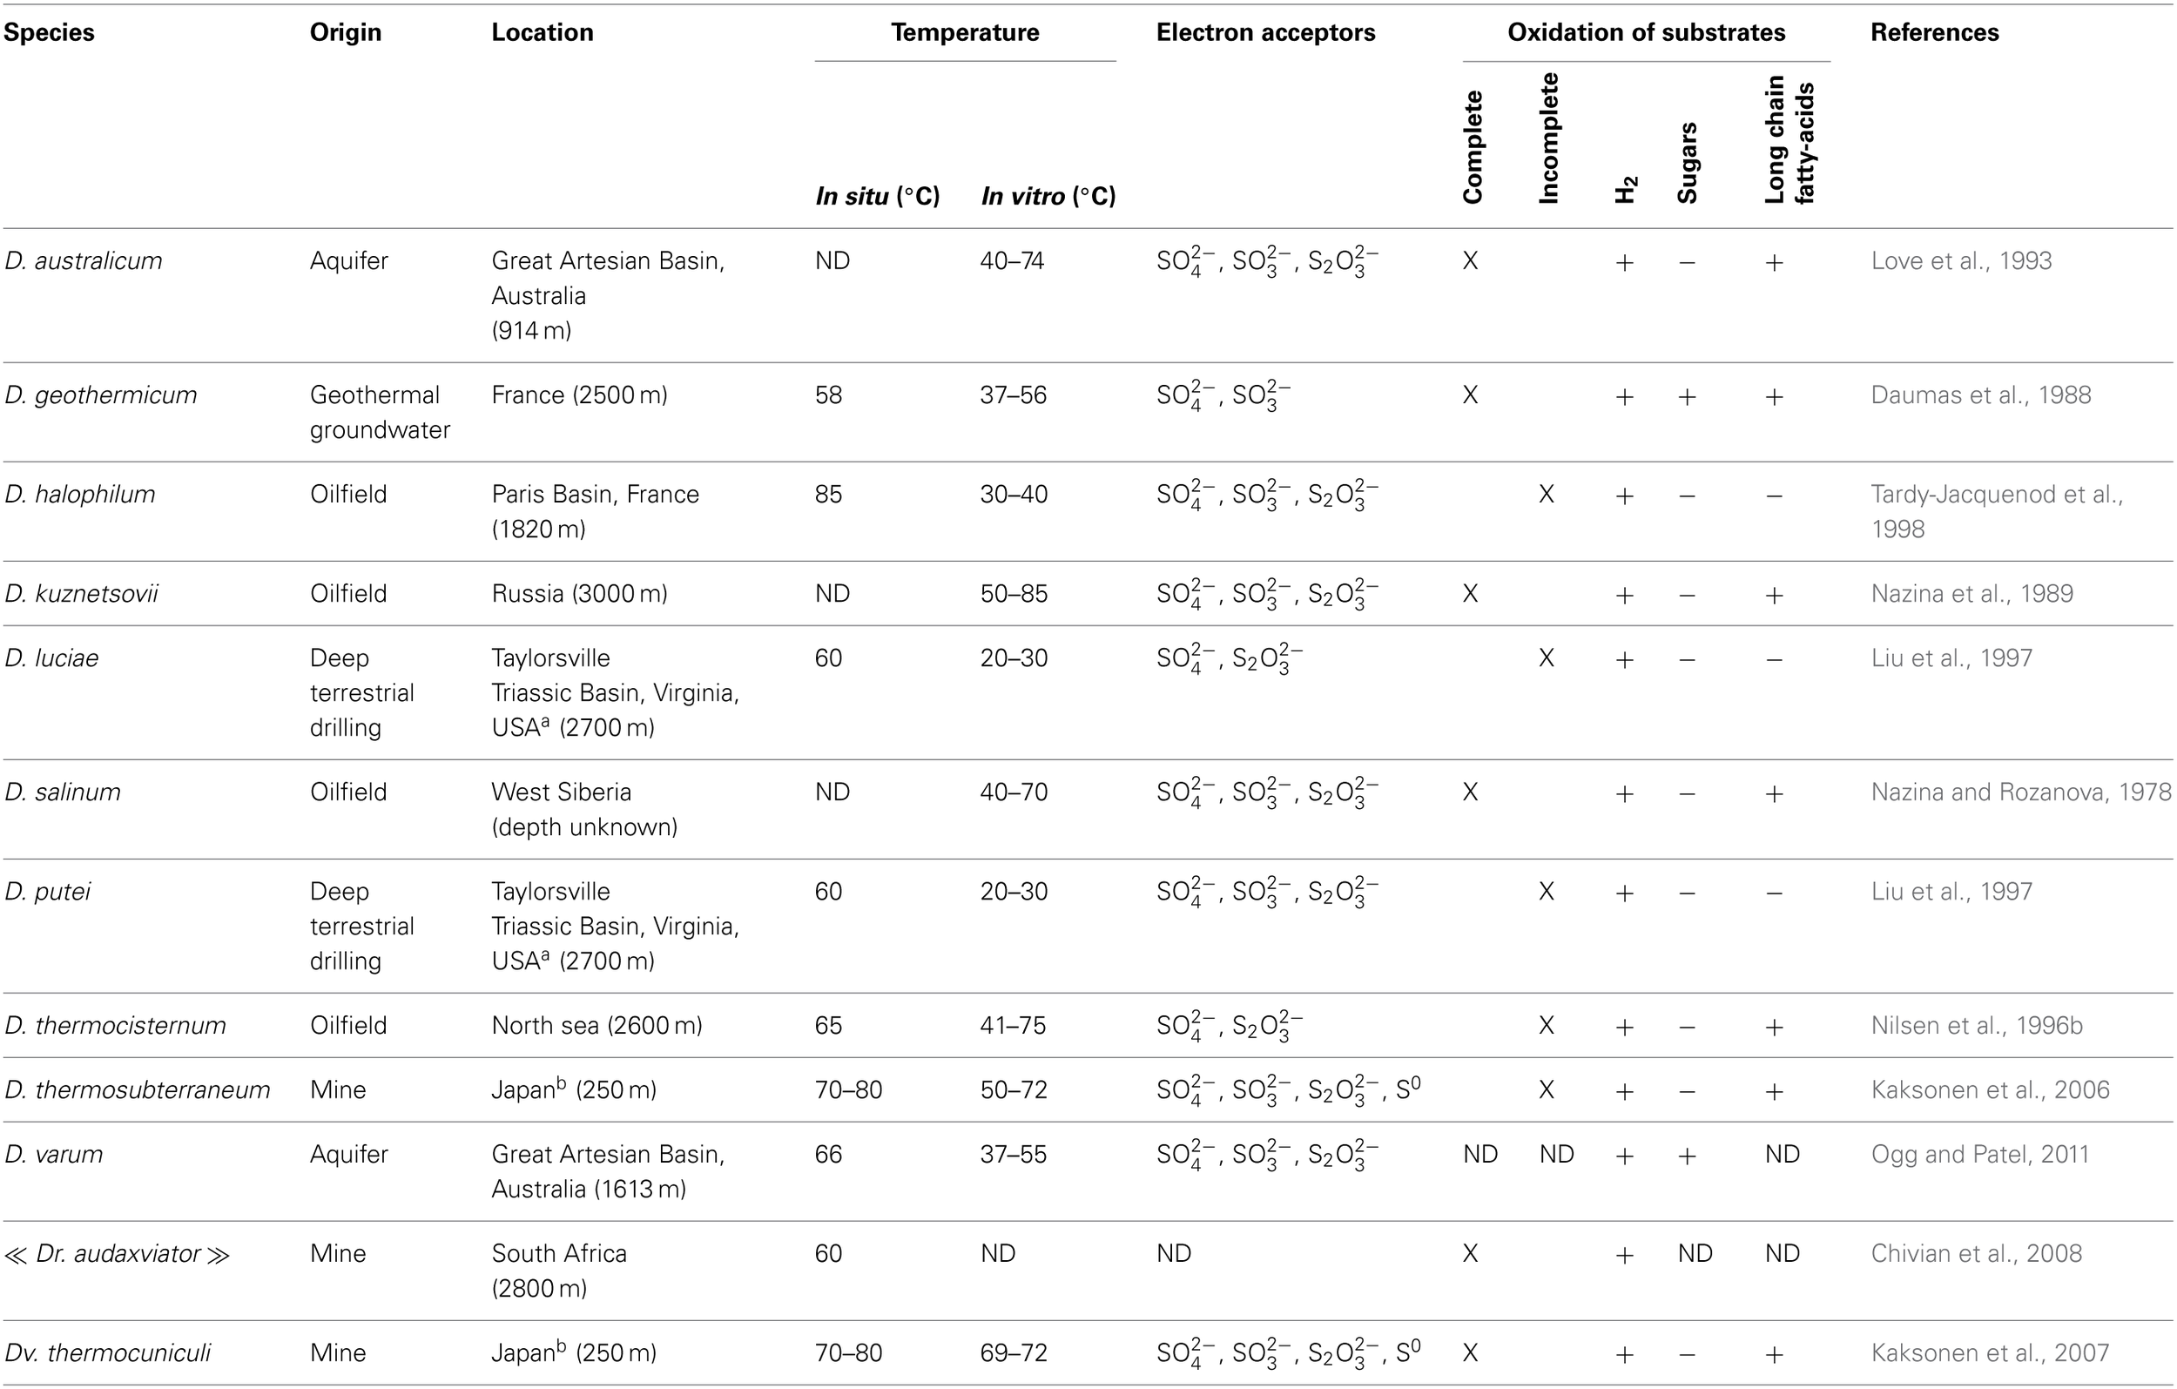Follow the Kaksonen et al., 2006 reference
This screenshot has width=2177, height=1389.
1990,1089
